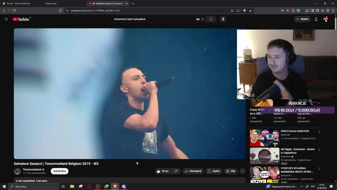The image size is (337, 190).
Task: Click inside the YouTube search field
Action: click(154, 19)
